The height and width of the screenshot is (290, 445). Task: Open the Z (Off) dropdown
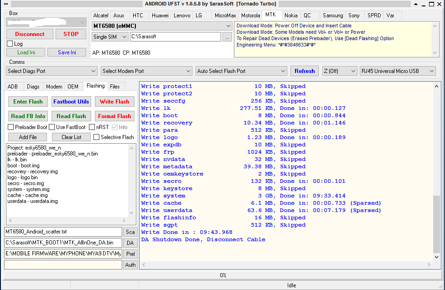click(x=339, y=71)
